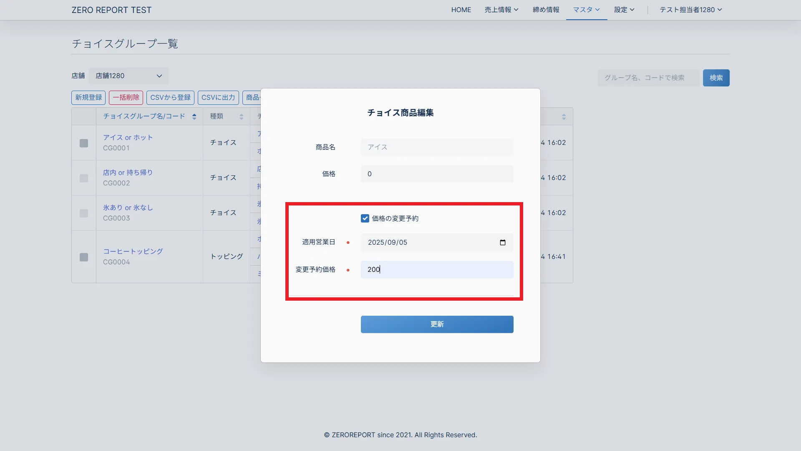Open the 設定 menu
The width and height of the screenshot is (801, 451).
624,10
